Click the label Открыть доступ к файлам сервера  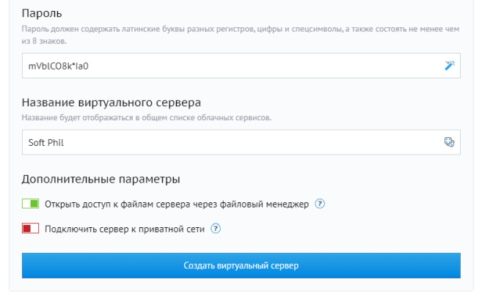(177, 204)
